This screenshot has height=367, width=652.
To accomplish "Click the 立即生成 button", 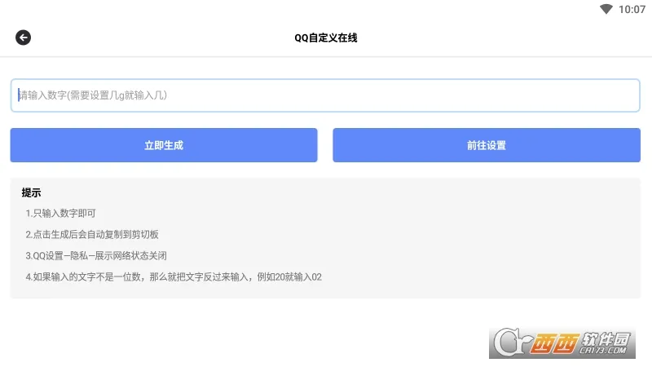I will pyautogui.click(x=164, y=145).
